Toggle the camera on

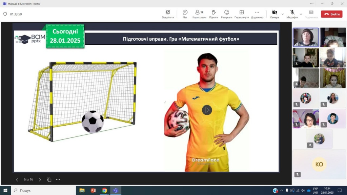pos(274,14)
